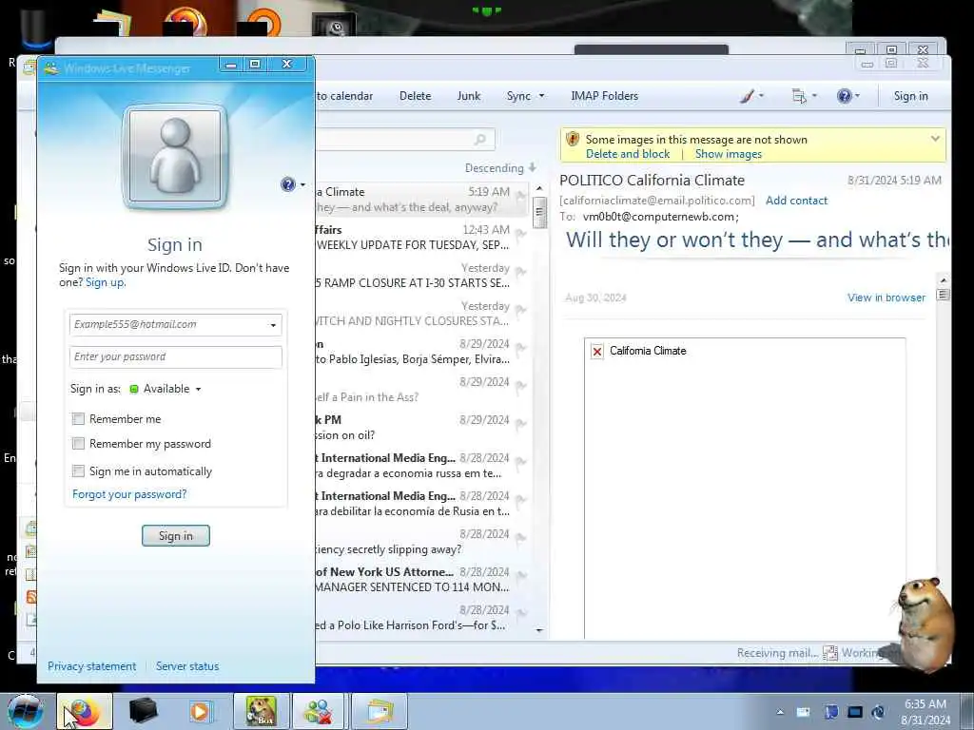Click Delete in Live Mail toolbar
The image size is (974, 730).
(415, 96)
